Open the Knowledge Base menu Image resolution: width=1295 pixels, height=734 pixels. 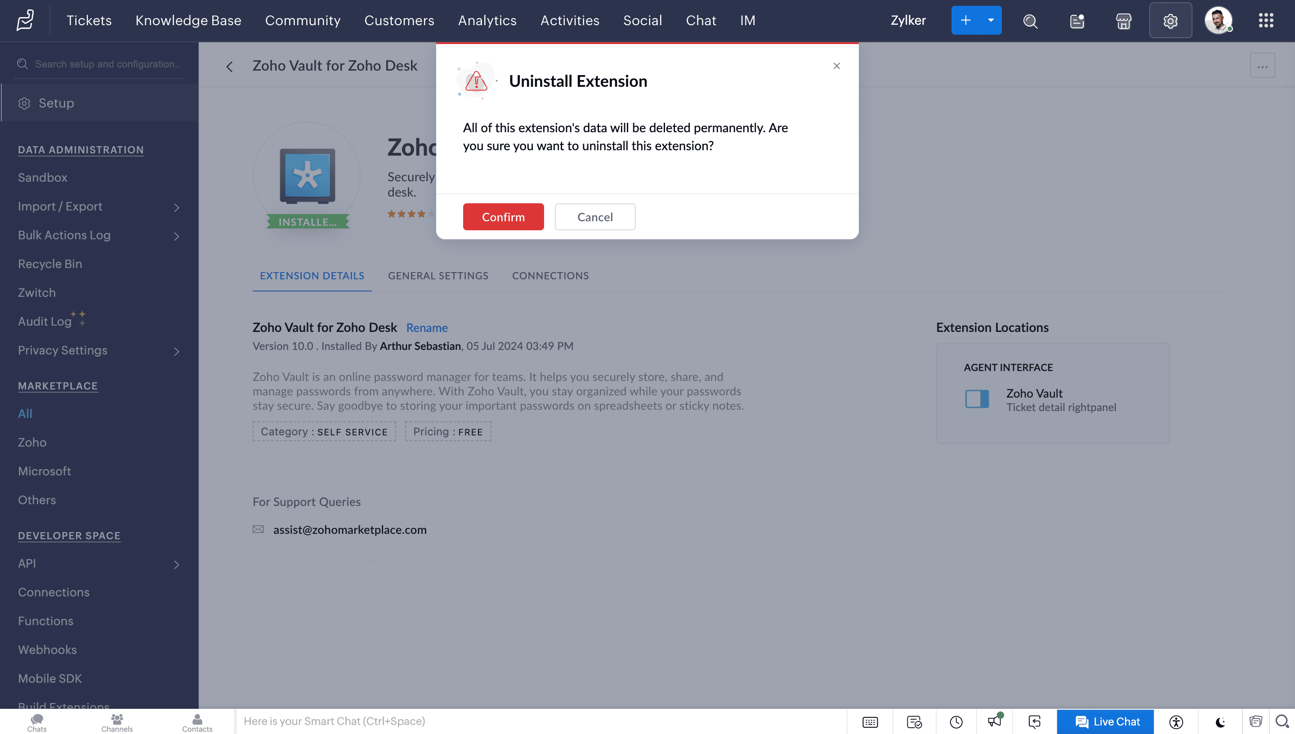point(188,21)
